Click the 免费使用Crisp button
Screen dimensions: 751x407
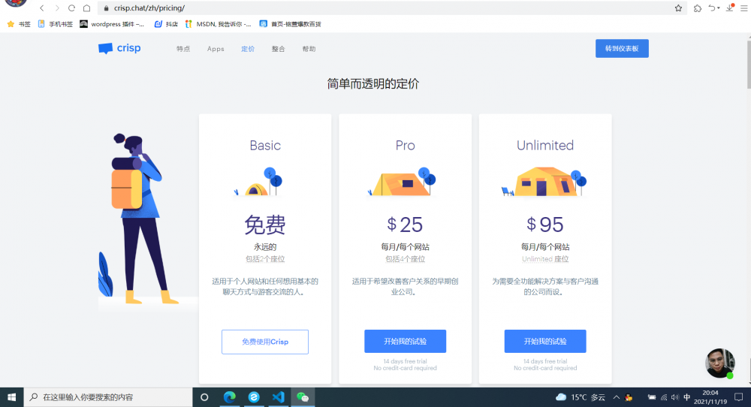265,342
